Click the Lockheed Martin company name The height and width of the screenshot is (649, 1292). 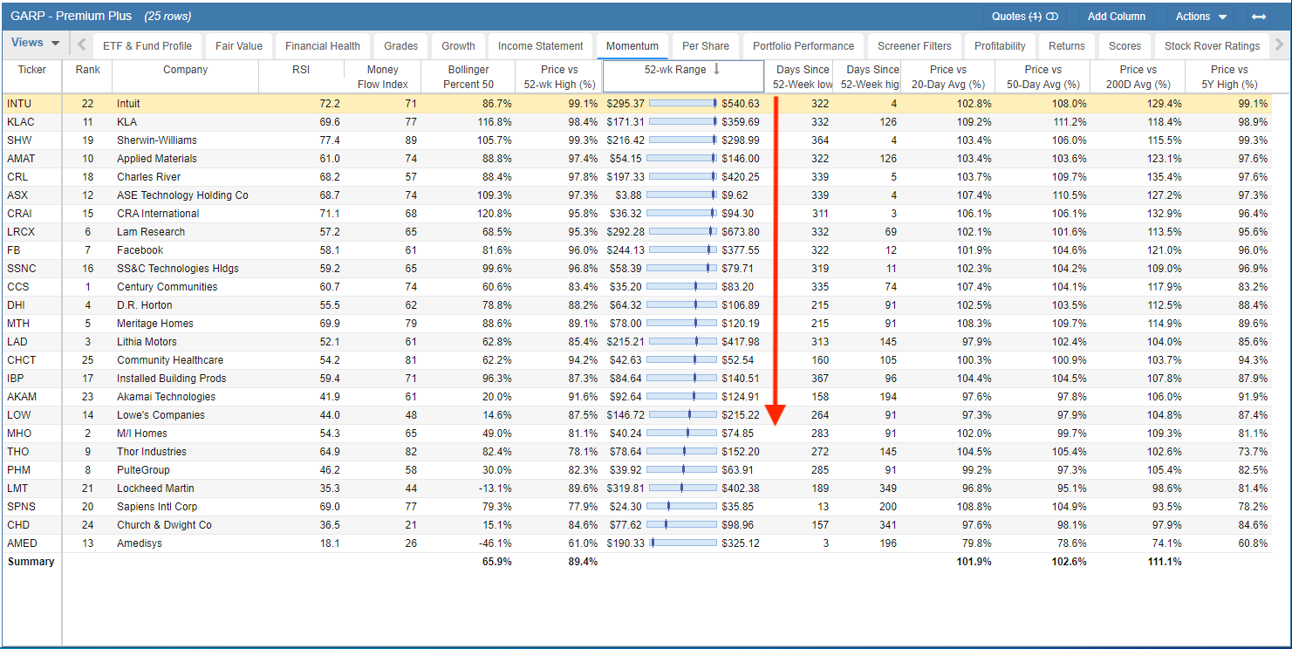click(x=155, y=488)
